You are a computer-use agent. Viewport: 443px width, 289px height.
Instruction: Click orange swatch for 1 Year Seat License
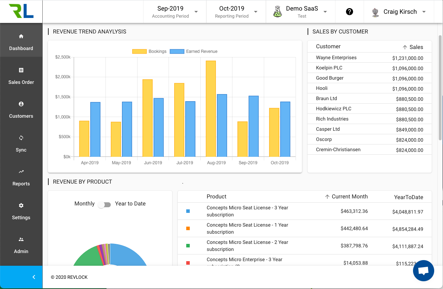(x=188, y=228)
